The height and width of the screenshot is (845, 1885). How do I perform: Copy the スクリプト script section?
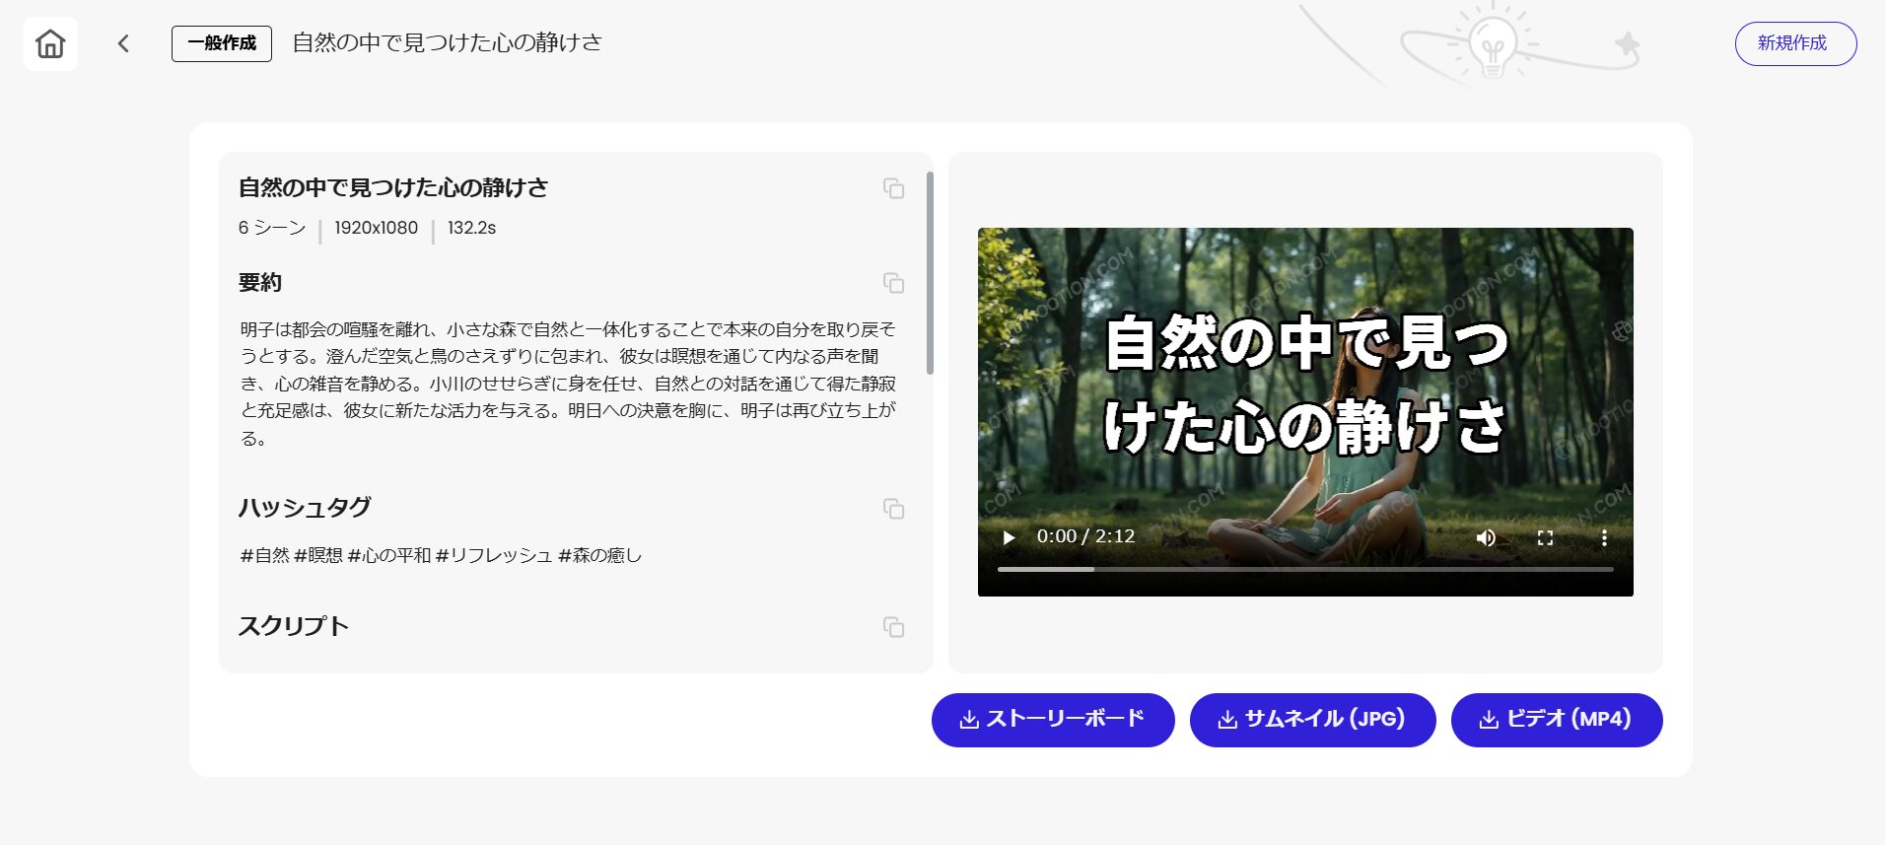[x=893, y=627]
